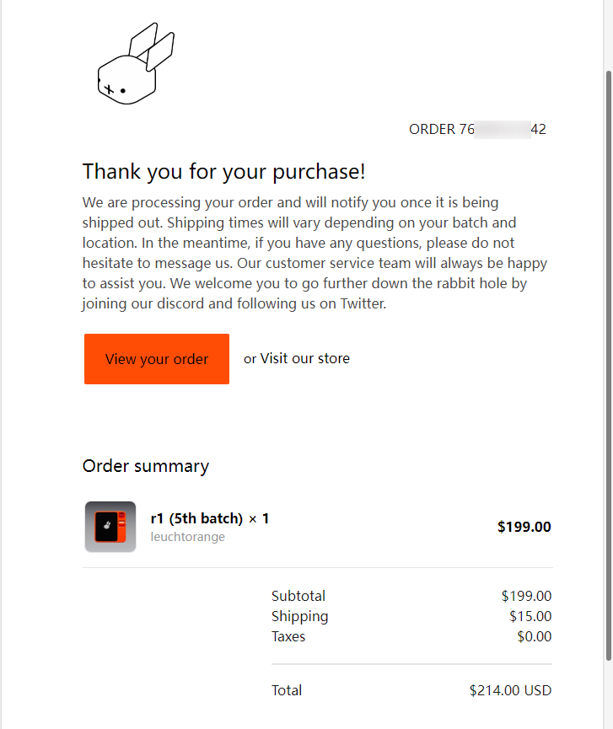This screenshot has height=729, width=613.
Task: Click the leuchtorange variant label
Action: pos(187,537)
